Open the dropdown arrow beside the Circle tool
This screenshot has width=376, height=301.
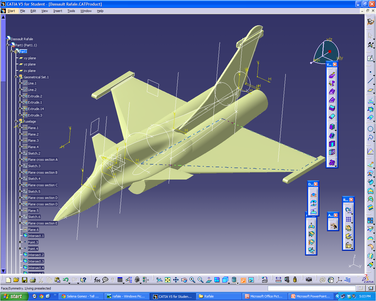tap(374, 133)
